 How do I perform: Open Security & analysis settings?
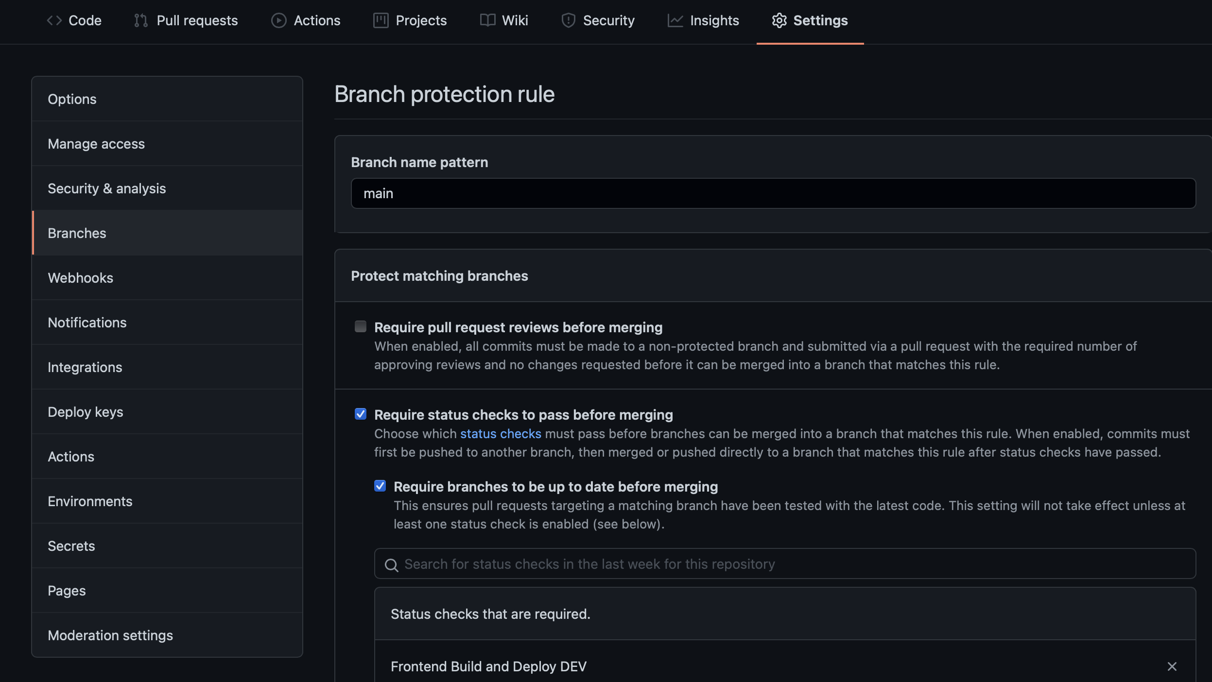167,188
